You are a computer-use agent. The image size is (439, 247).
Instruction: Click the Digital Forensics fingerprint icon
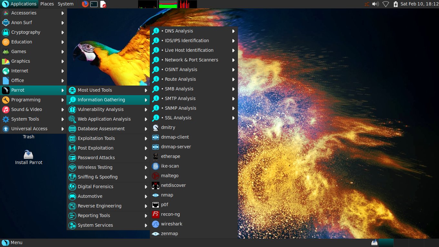pos(72,187)
